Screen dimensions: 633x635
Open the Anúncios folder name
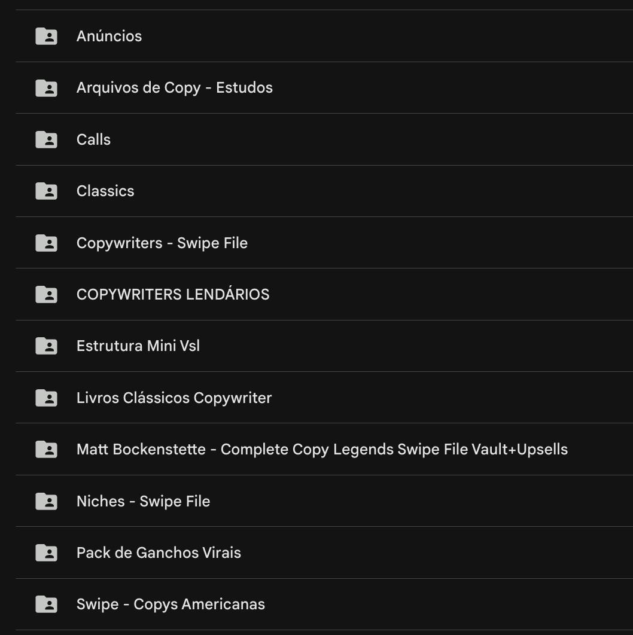pos(109,36)
